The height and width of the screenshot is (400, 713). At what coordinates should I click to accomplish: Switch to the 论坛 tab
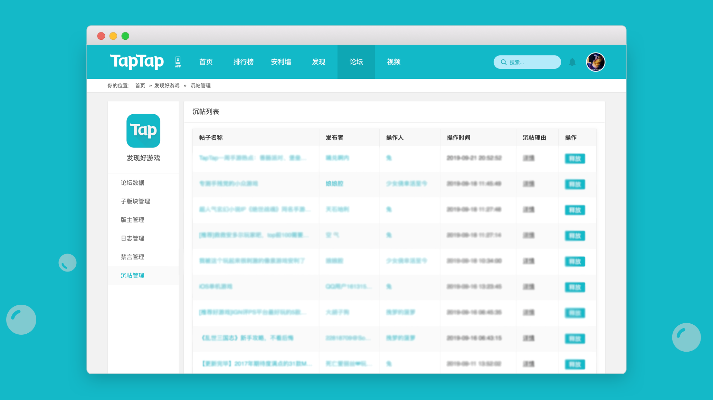pyautogui.click(x=356, y=62)
